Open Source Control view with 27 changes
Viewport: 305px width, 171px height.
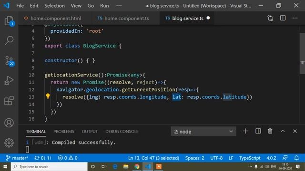click(9, 61)
